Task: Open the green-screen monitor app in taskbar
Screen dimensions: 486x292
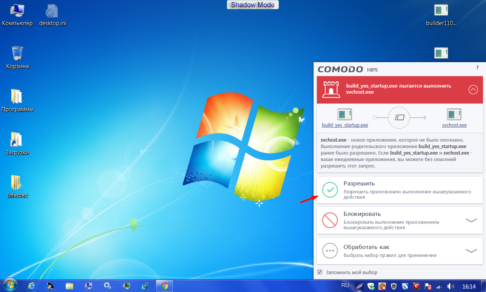Action: tap(126, 286)
